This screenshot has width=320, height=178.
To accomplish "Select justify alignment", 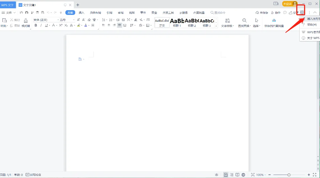I will tap(120, 25).
